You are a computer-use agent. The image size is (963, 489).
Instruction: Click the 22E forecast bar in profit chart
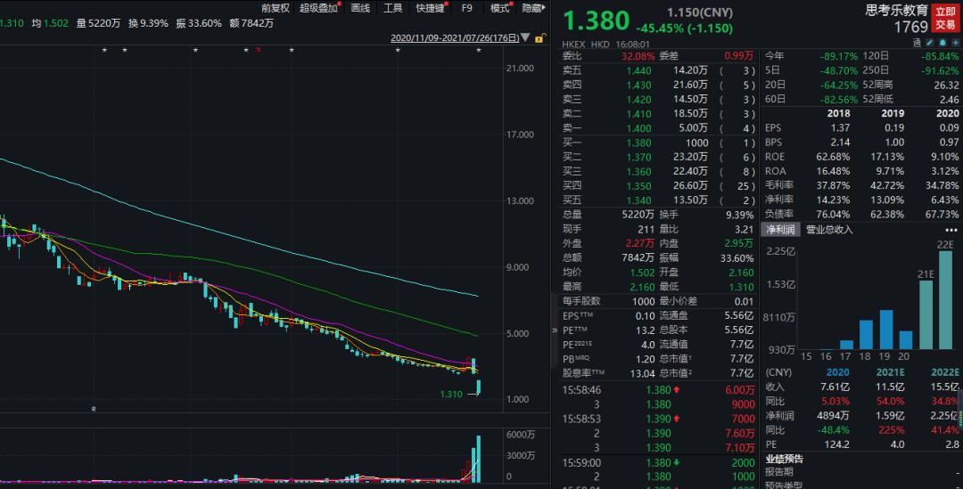coord(945,303)
